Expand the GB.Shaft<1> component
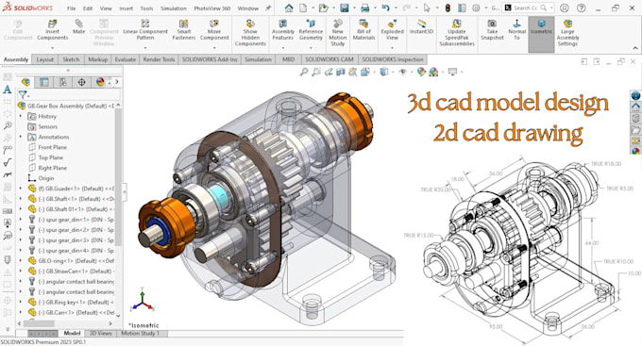Image resolution: width=642 pixels, height=346 pixels. click(x=21, y=199)
